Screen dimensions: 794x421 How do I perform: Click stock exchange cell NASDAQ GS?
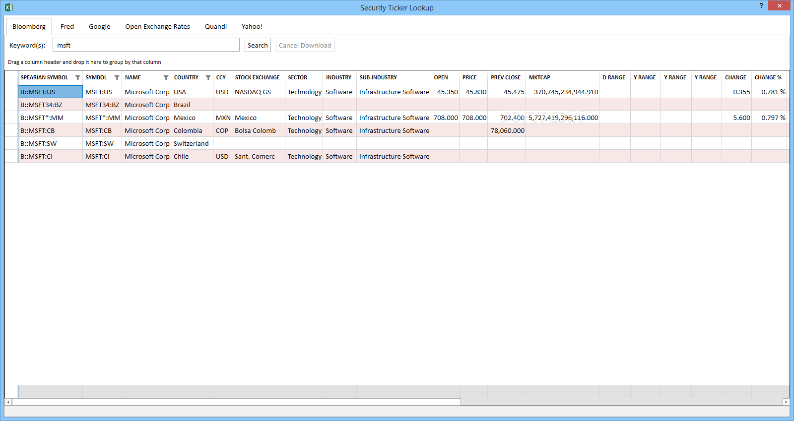coord(259,92)
